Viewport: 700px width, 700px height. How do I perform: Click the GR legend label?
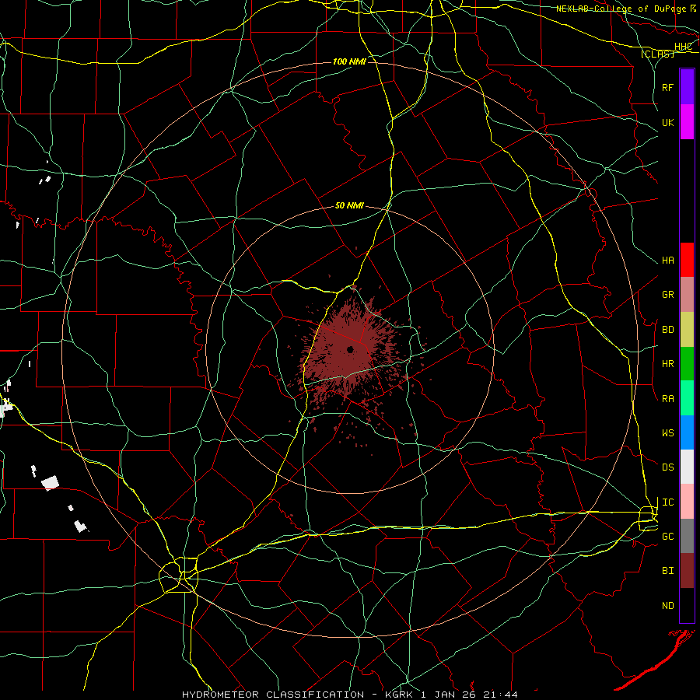667,295
